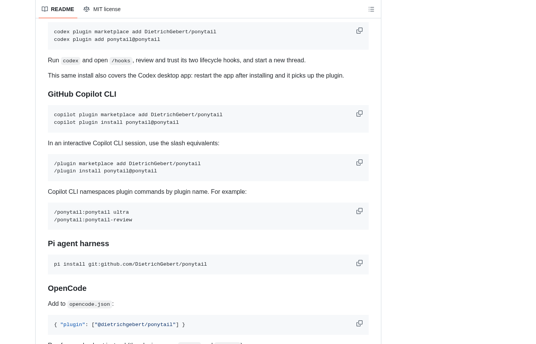536x344 pixels.
Task: Click the inline code 'opencode.json'
Action: pyautogui.click(x=90, y=304)
